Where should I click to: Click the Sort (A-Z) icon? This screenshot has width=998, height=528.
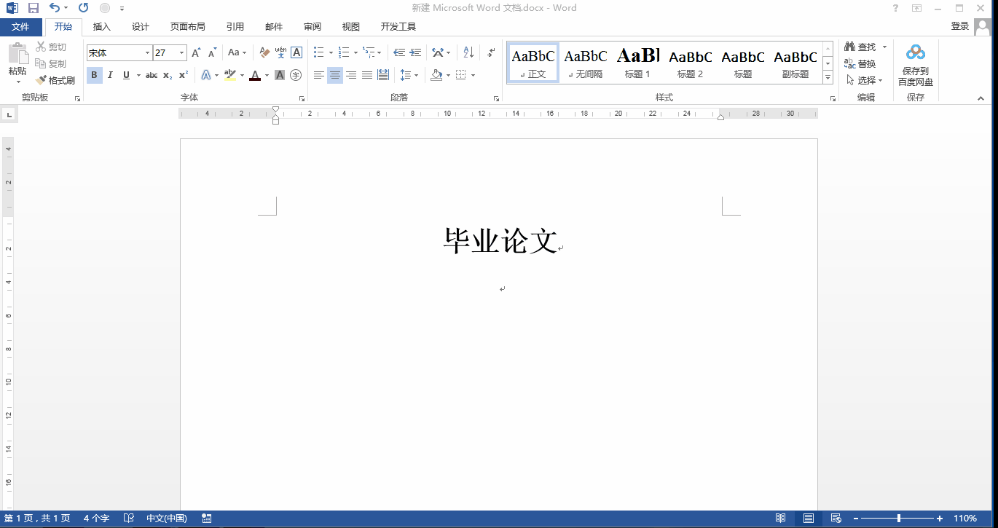coord(468,53)
